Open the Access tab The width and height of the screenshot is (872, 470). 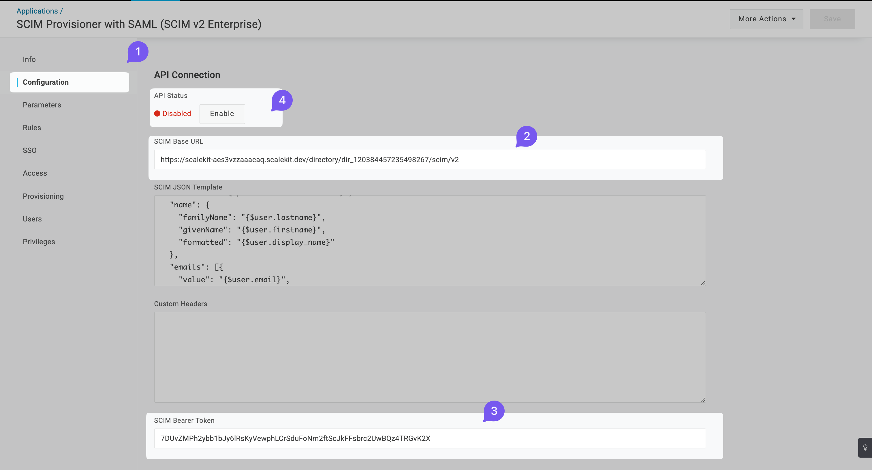[35, 173]
